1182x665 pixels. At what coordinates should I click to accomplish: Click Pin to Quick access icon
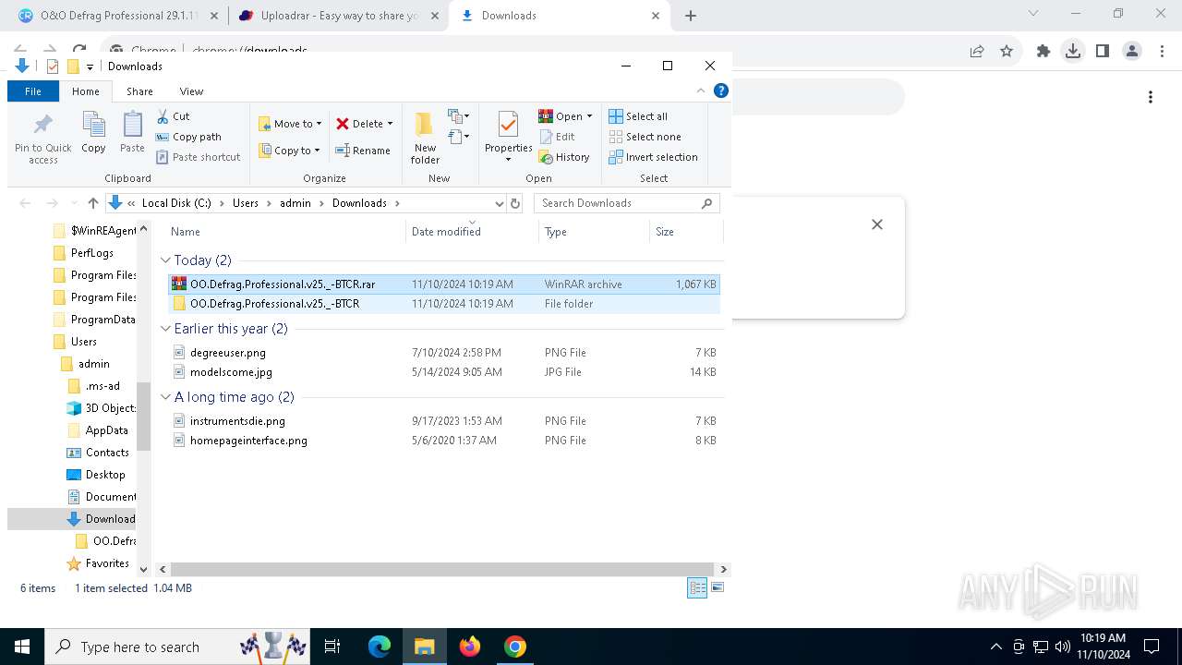click(42, 138)
